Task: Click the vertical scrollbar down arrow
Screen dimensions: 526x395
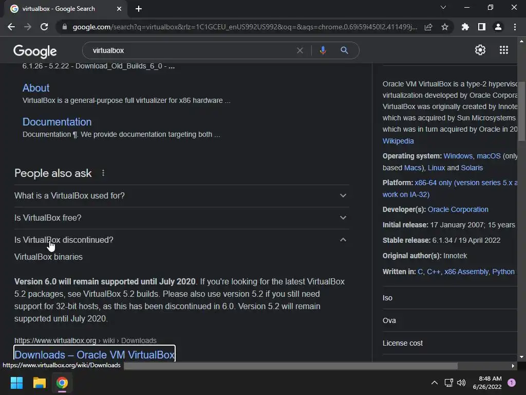Action: tap(521, 357)
